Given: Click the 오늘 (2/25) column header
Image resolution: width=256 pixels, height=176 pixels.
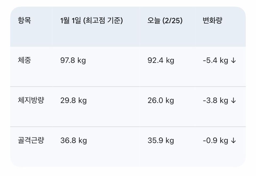Looking at the screenshot, I should click(165, 21).
